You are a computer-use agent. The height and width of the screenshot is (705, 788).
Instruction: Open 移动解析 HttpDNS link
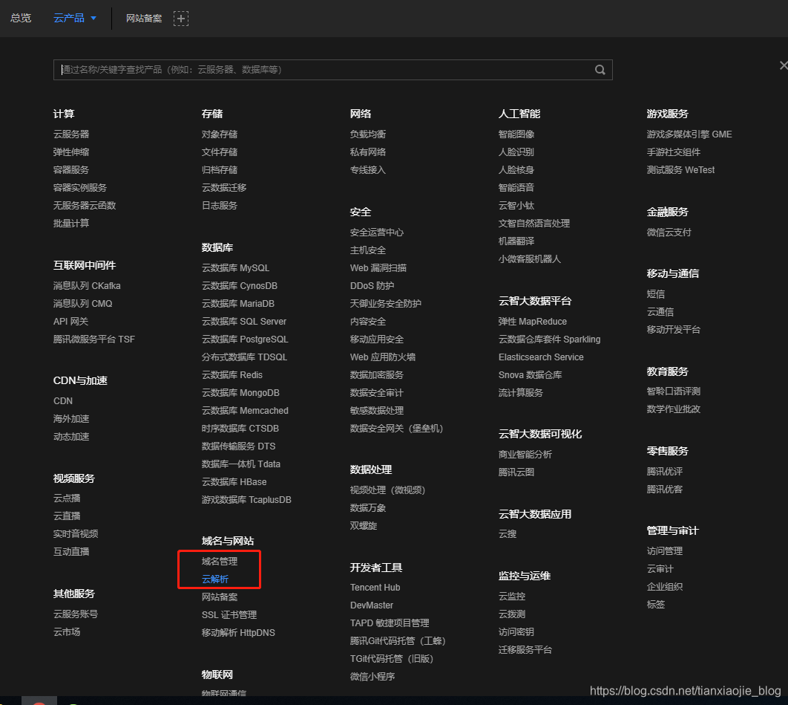coord(239,633)
